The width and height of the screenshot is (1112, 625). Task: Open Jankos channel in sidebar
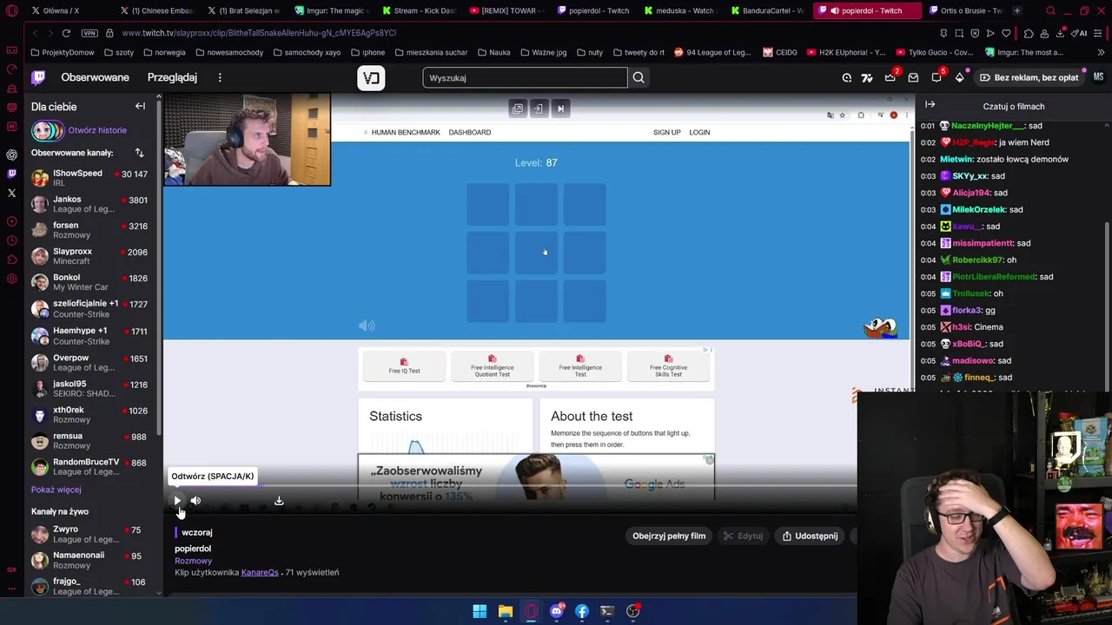click(90, 204)
